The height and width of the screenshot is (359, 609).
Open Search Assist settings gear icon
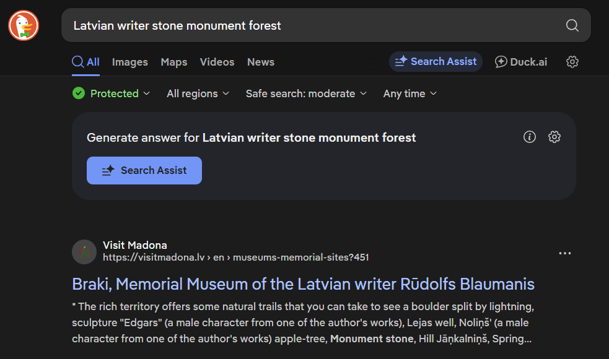click(554, 137)
